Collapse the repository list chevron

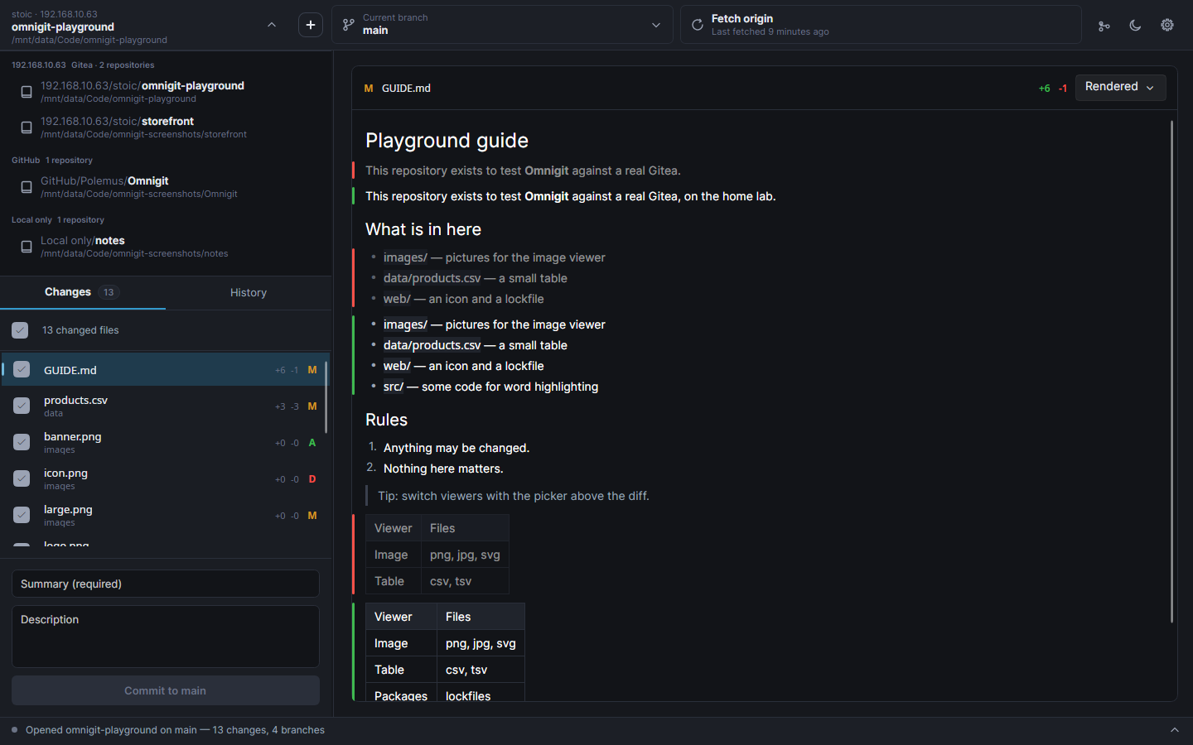coord(272,25)
